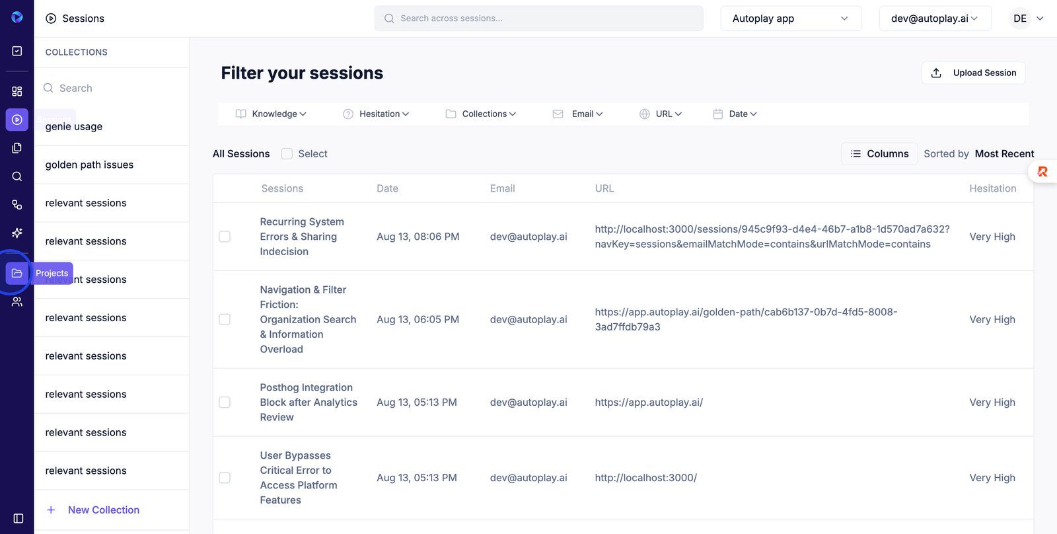Open the Autoplay app selector dropdown
Image resolution: width=1057 pixels, height=534 pixels.
coord(791,19)
